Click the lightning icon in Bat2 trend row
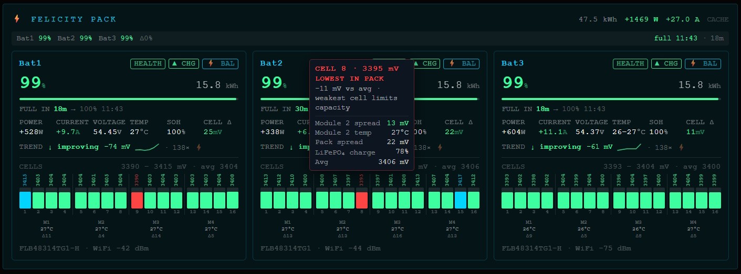 coord(440,147)
